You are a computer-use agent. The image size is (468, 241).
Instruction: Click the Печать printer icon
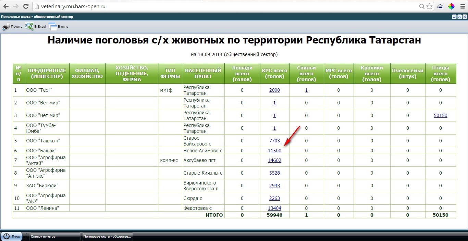[6, 26]
